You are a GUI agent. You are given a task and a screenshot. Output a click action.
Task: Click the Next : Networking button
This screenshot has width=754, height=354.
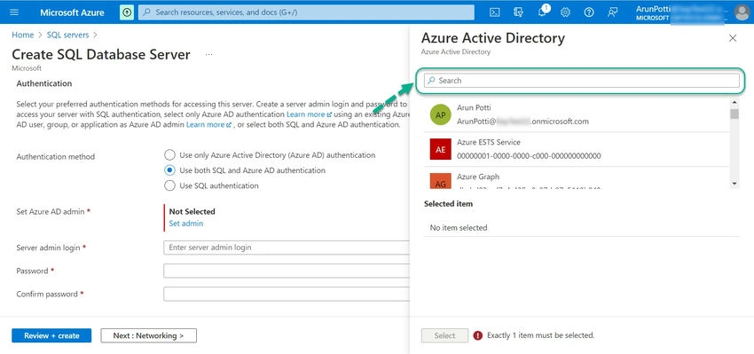pos(149,335)
